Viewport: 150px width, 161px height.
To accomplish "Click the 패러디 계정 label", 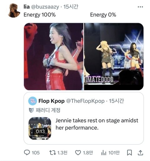I will [48, 110].
